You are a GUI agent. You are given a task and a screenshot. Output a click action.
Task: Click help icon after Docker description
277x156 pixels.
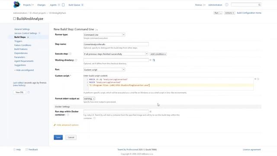(x=94, y=118)
